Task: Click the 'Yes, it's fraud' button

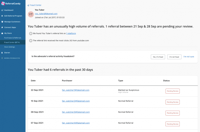Action: tap(158, 57)
